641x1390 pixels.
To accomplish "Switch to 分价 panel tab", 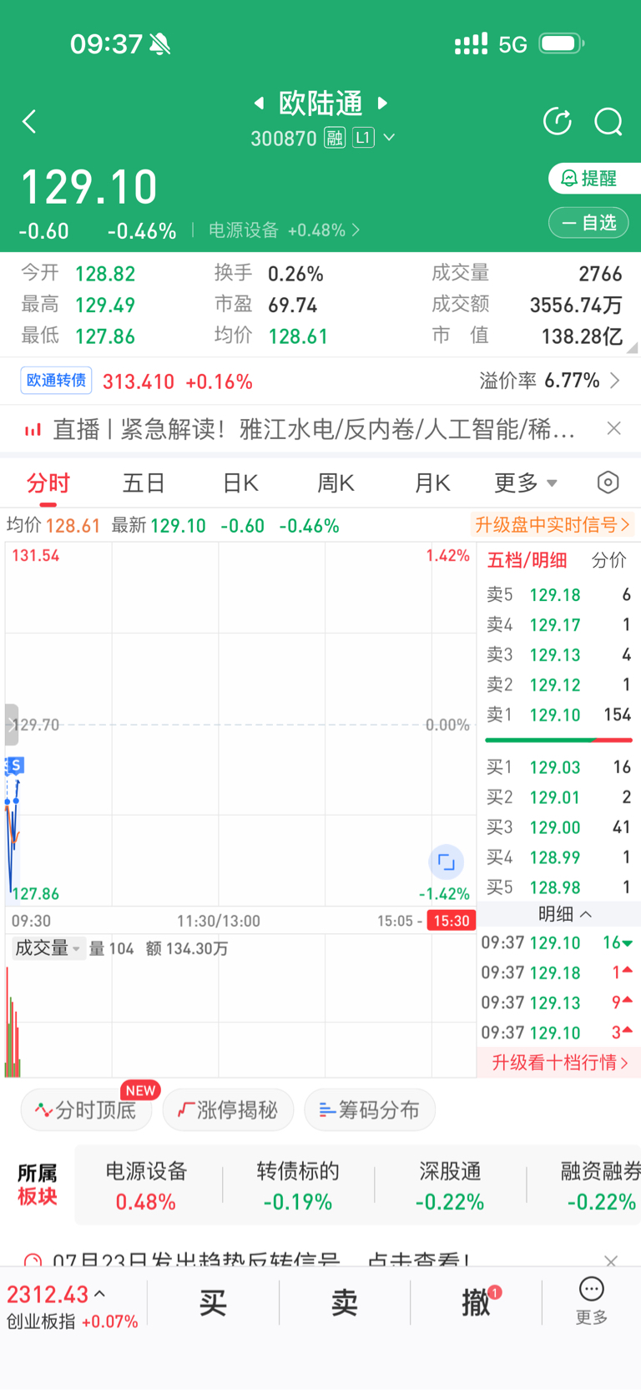I will 608,560.
